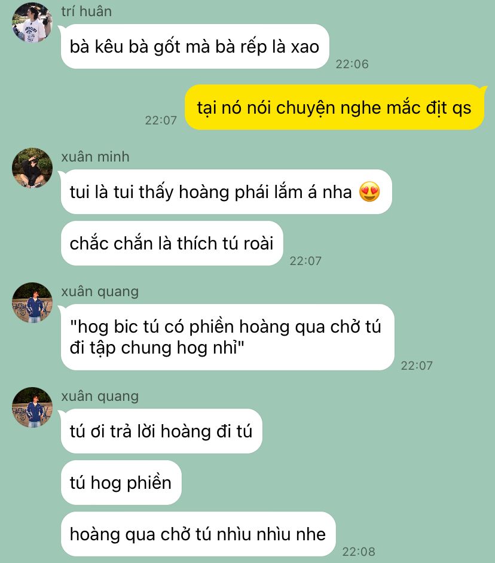Click the 22:06 timestamp
This screenshot has height=563, width=495.
[x=352, y=64]
